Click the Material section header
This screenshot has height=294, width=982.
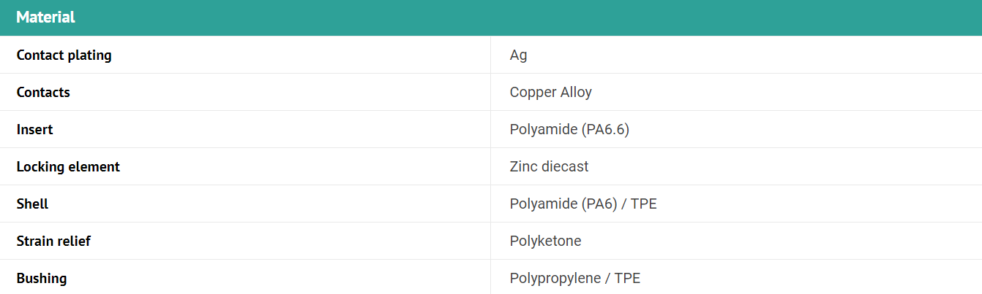tap(45, 18)
